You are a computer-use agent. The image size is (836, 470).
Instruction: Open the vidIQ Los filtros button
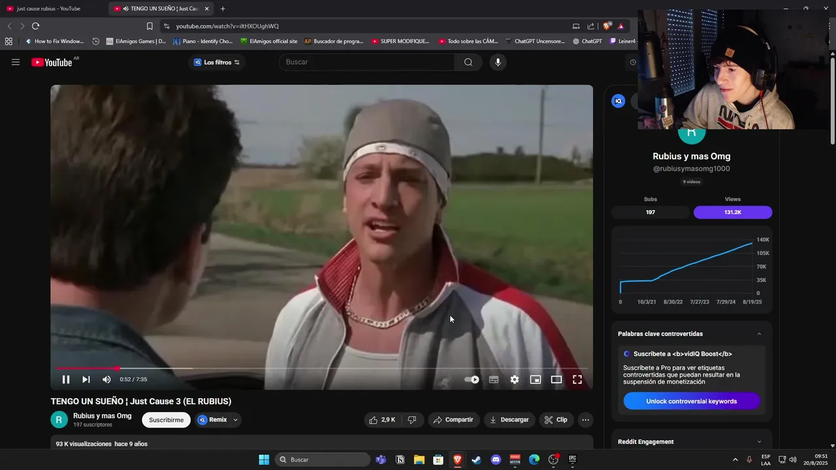coord(217,62)
